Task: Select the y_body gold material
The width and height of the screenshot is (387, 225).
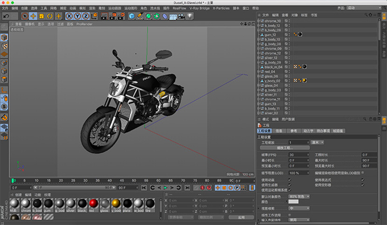Action: 116,204
